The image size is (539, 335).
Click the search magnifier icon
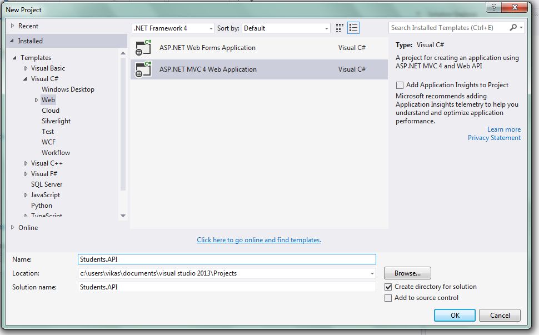click(514, 27)
